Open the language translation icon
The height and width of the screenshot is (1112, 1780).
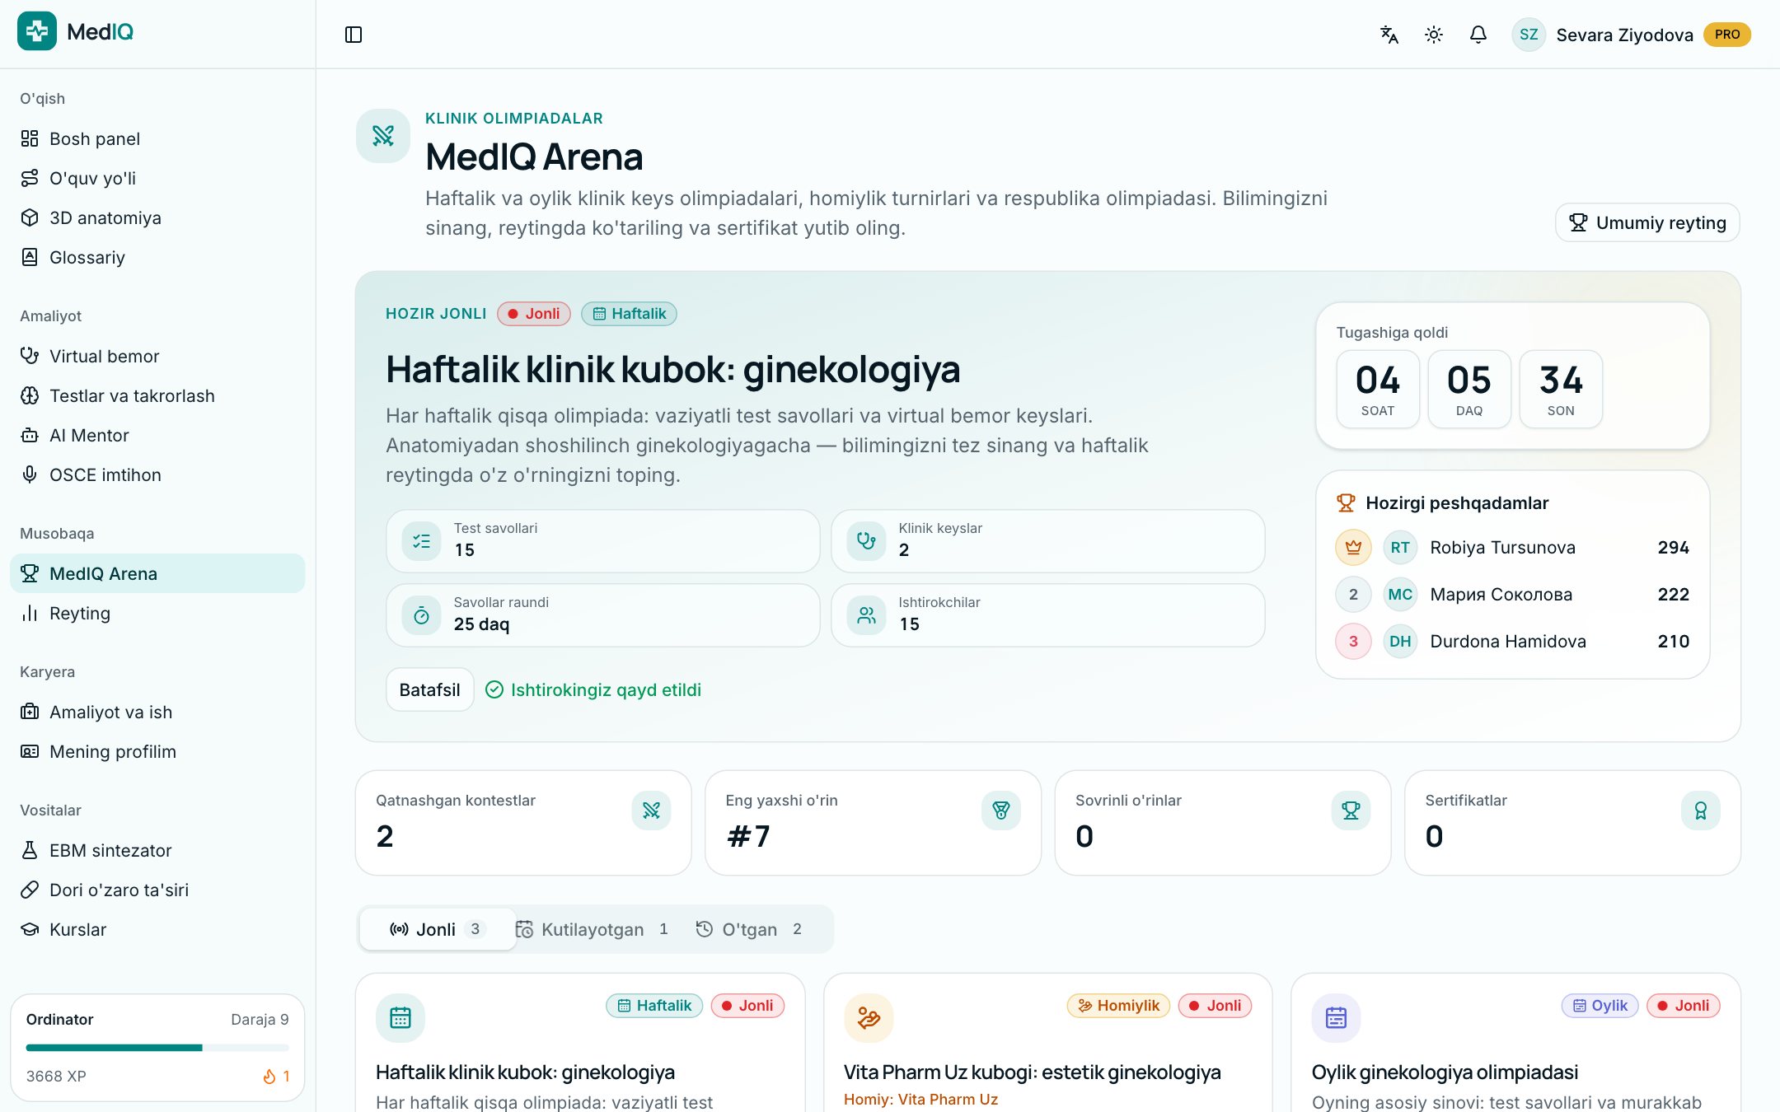1389,35
